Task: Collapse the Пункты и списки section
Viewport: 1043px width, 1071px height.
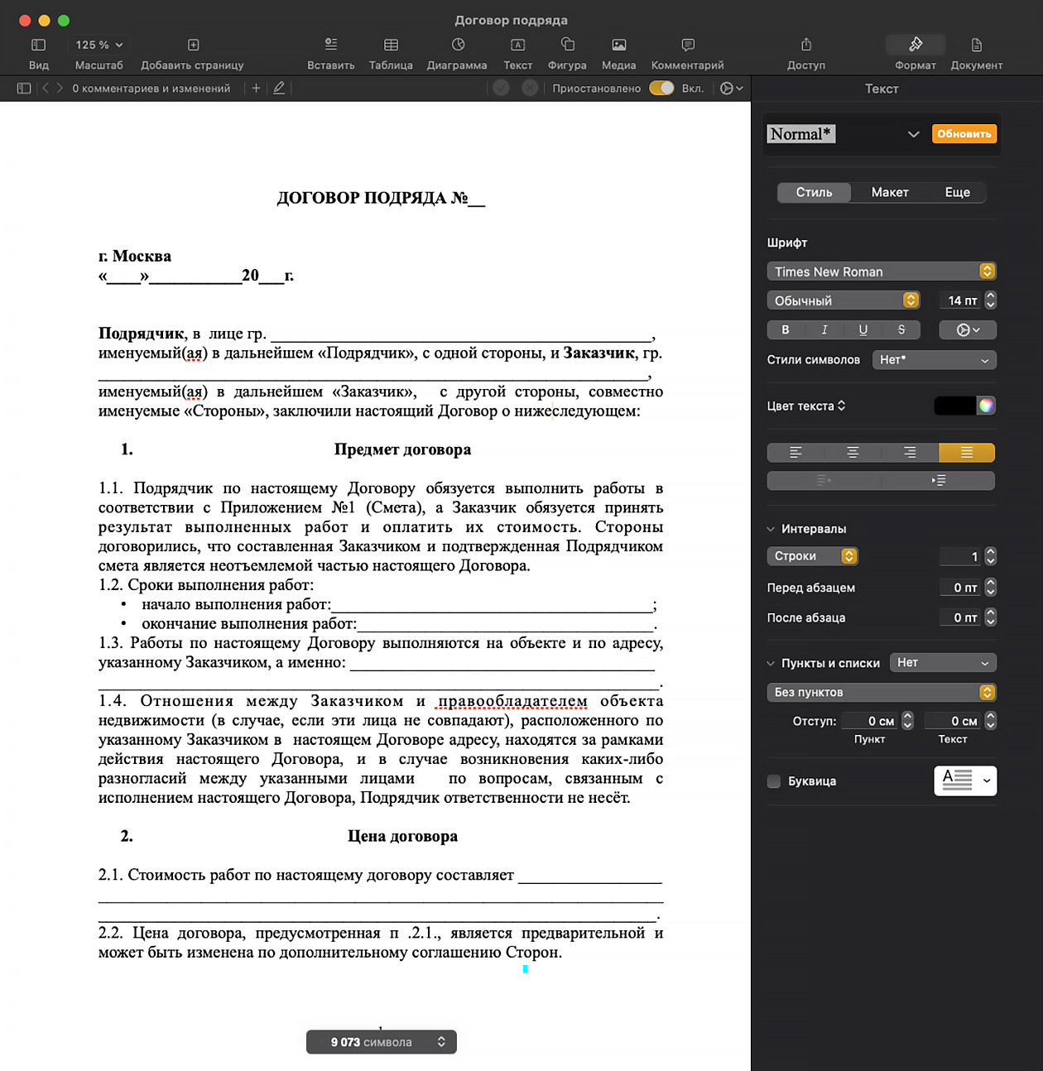Action: (771, 664)
